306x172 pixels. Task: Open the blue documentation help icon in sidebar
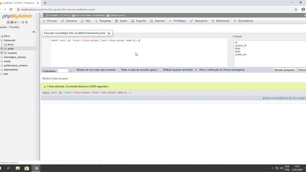pos(15,22)
